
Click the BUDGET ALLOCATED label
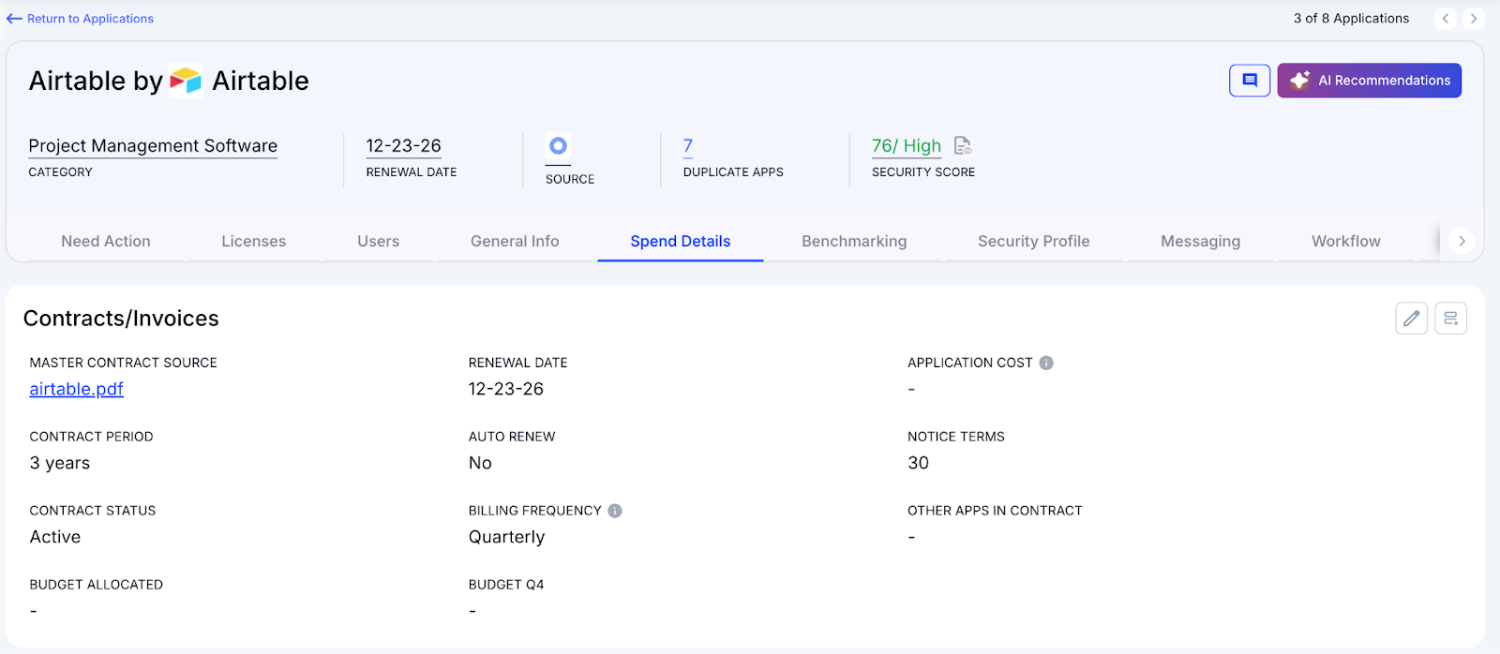pos(97,585)
